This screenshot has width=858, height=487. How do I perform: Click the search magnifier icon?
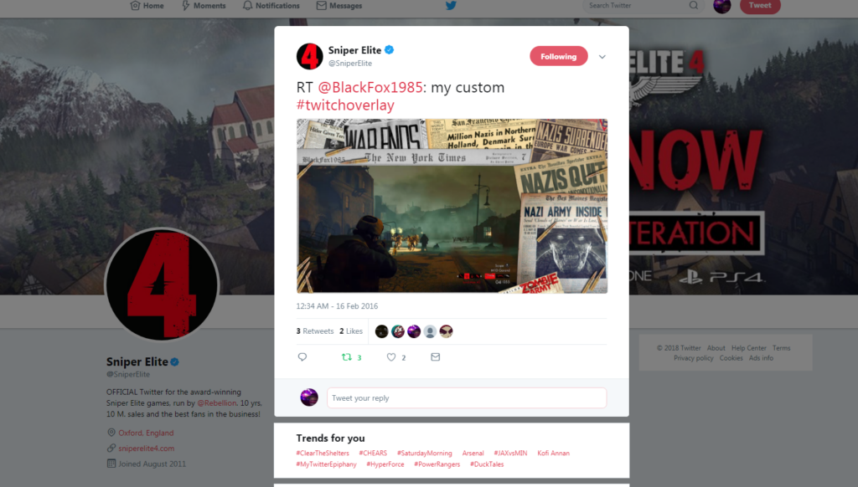(693, 6)
